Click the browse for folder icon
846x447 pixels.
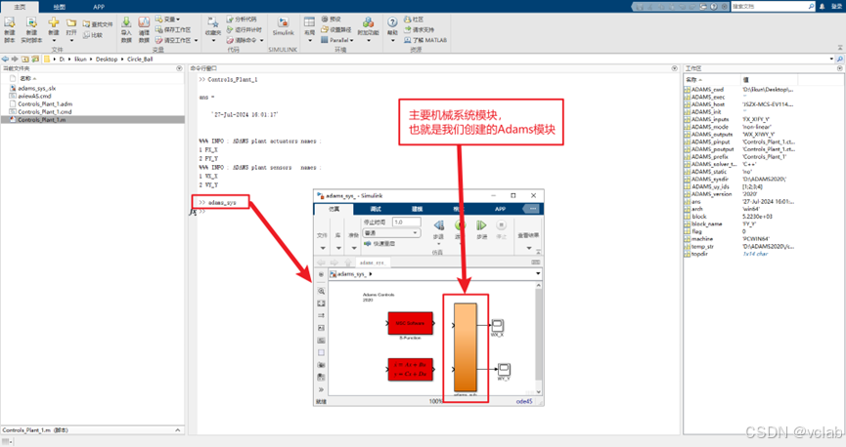click(x=35, y=59)
